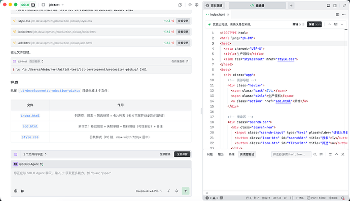Expand the jdt-test sandbox command block

pos(43,61)
